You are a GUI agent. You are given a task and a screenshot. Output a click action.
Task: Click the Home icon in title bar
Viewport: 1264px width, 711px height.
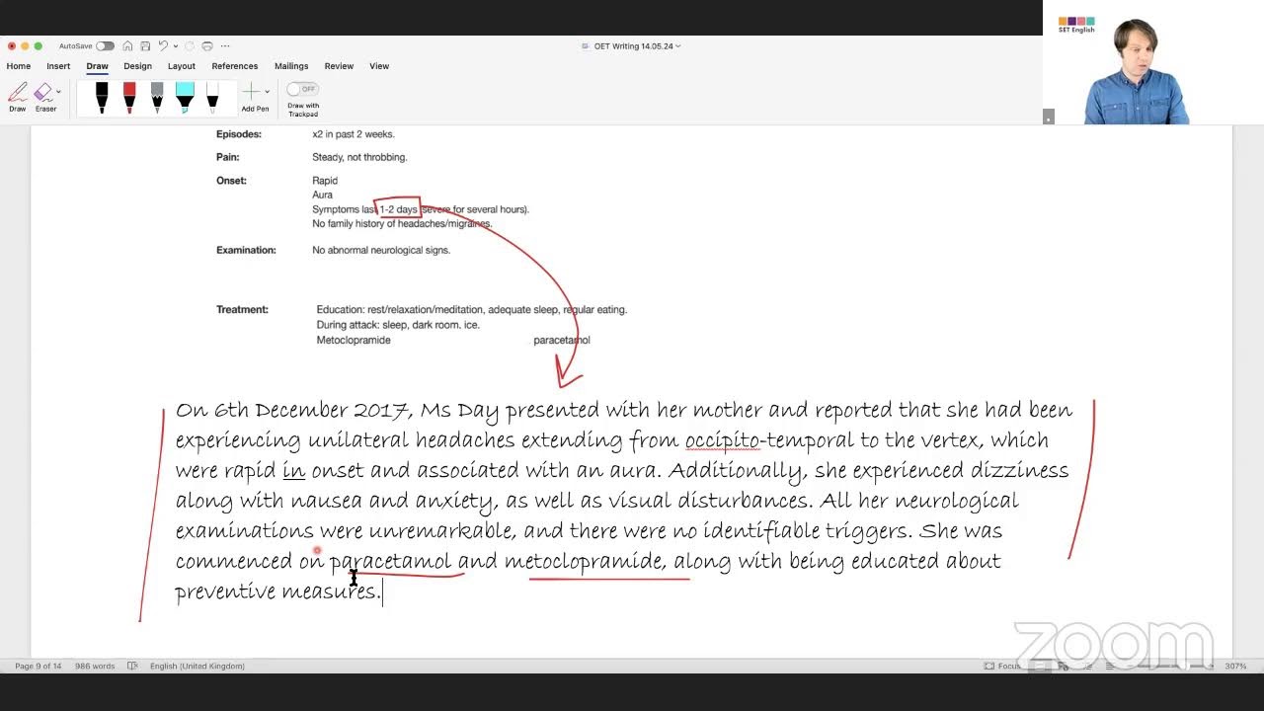click(128, 46)
